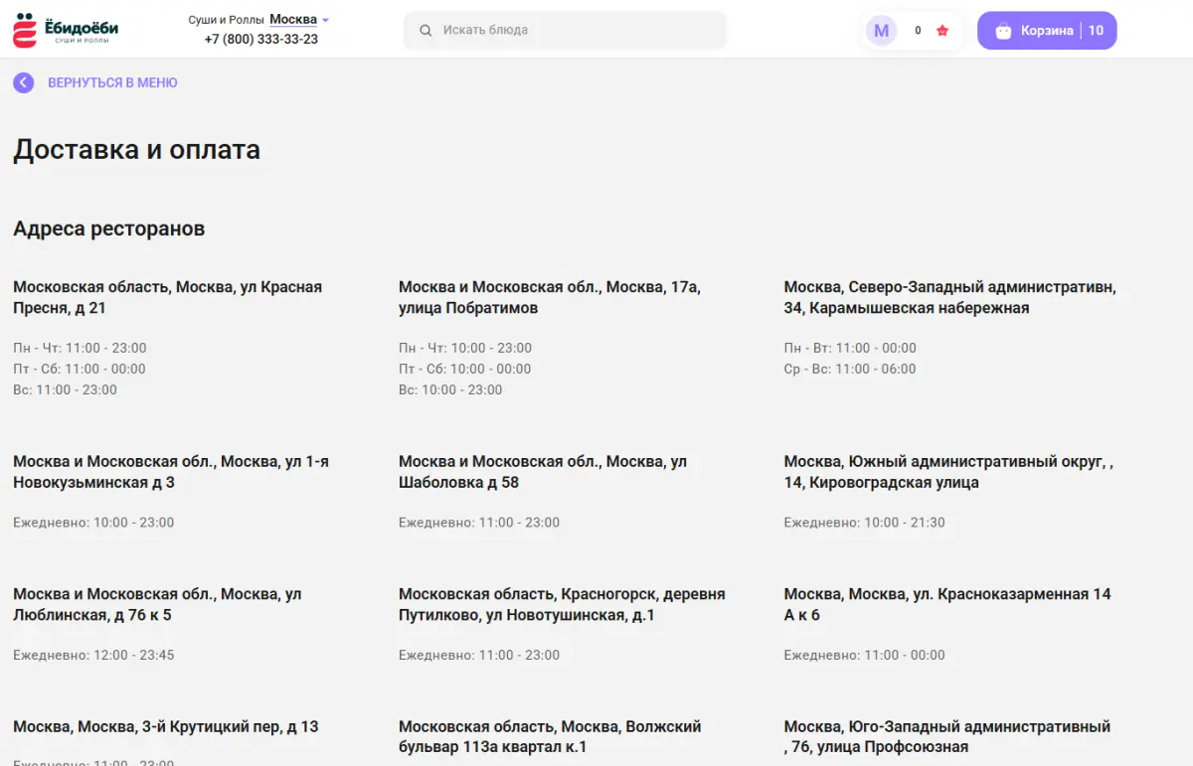Click hours 'Ср - Вс: 11:00 - 06:00'
Screen dimensions: 1193x766
[850, 369]
